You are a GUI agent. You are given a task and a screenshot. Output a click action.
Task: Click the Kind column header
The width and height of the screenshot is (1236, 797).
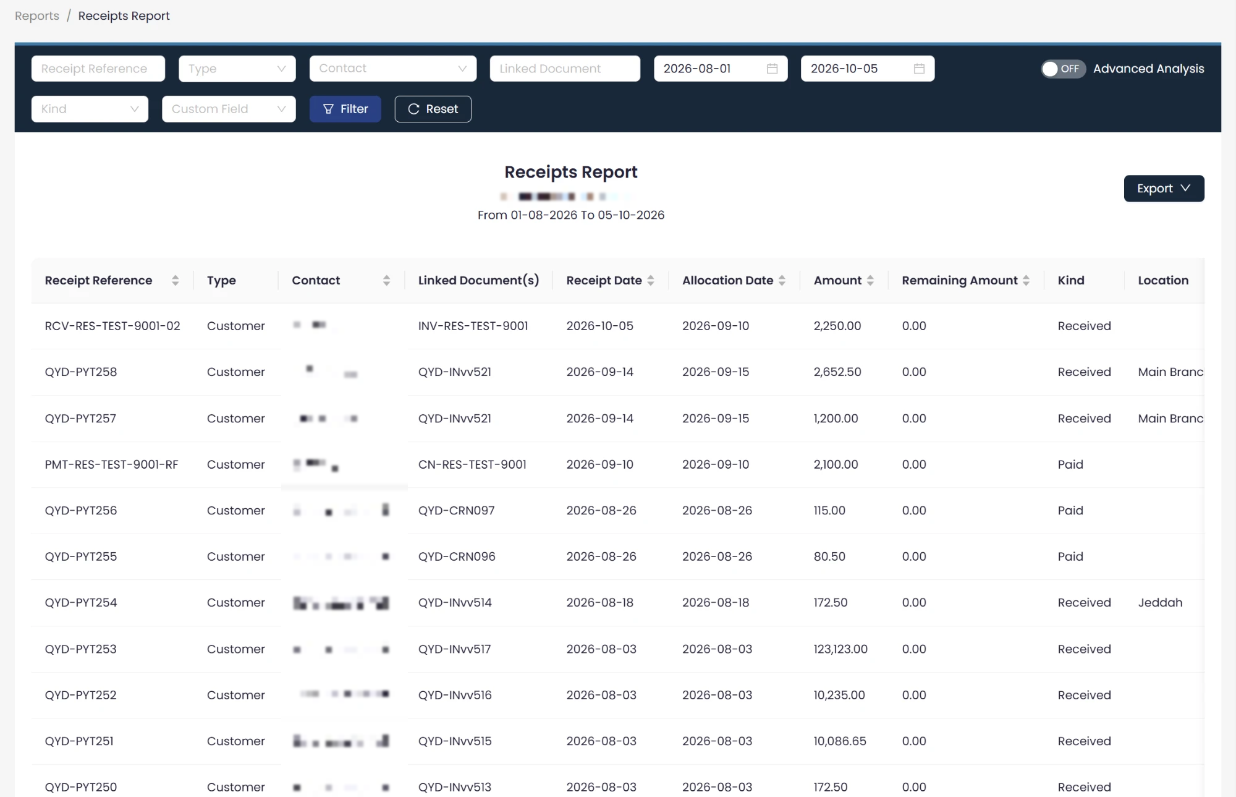point(1071,281)
